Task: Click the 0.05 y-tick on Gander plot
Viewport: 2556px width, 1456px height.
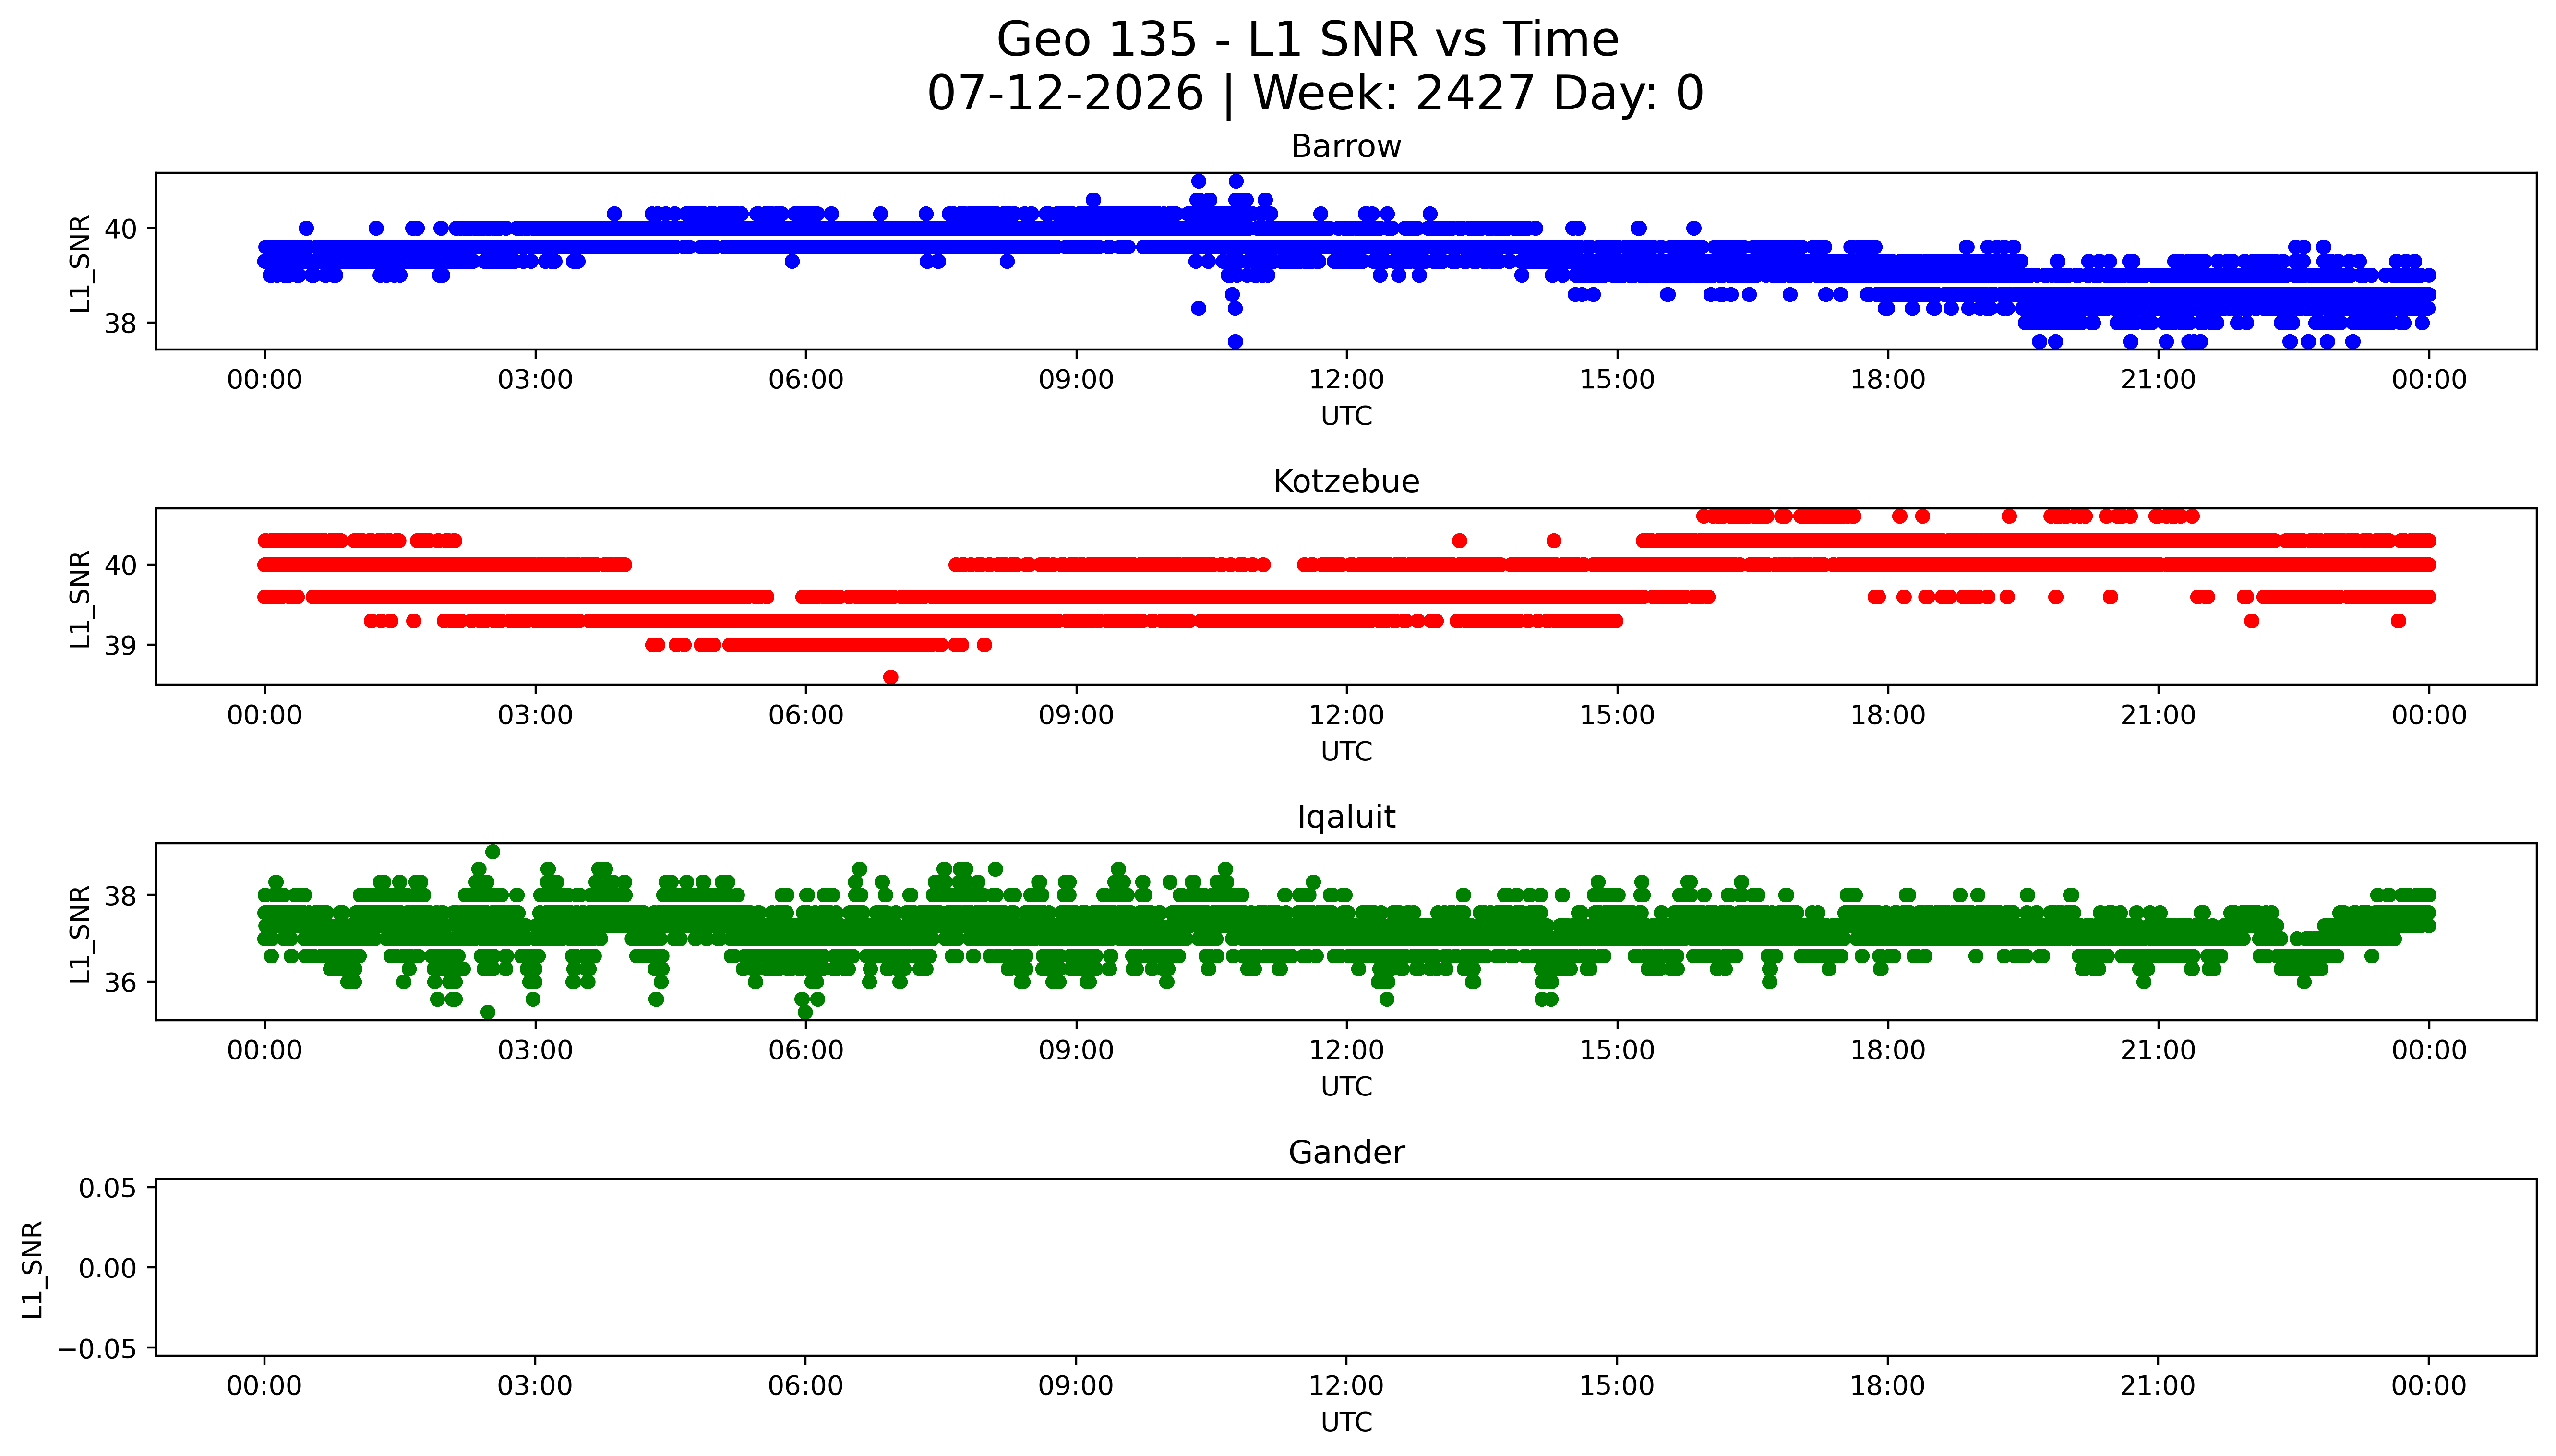Action: click(108, 1188)
